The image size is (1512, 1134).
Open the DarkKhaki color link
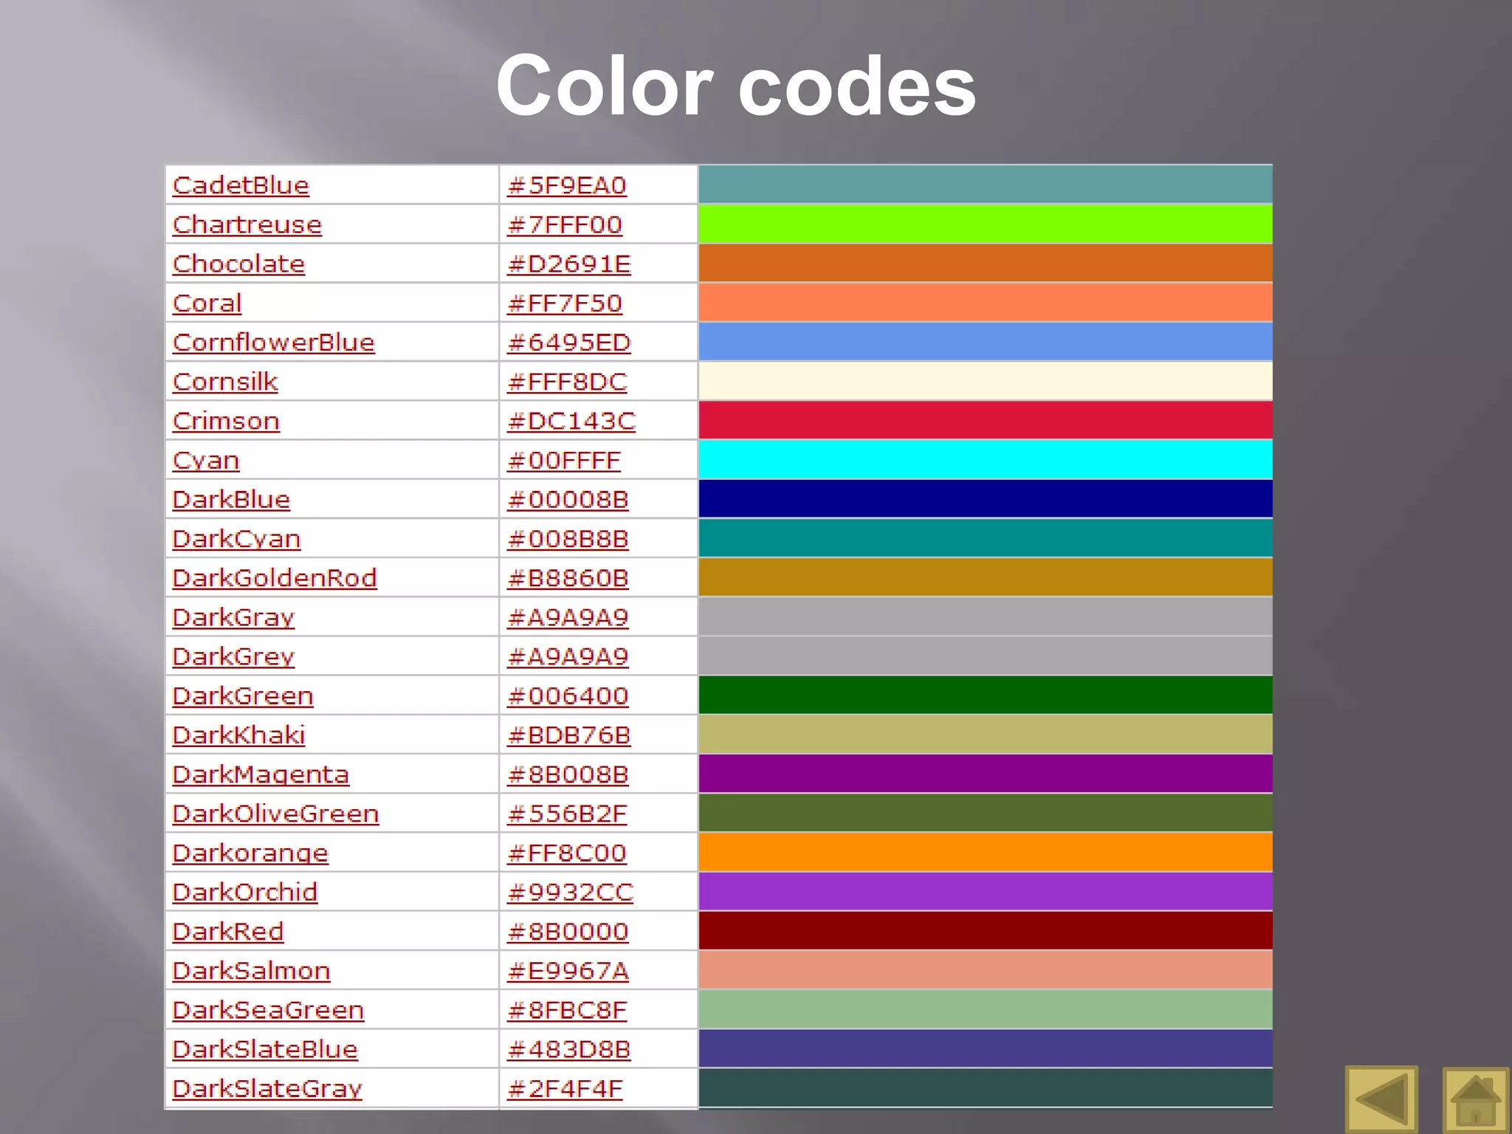click(x=238, y=735)
